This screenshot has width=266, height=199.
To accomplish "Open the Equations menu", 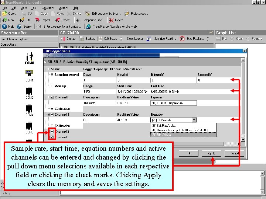I will point(48,8).
